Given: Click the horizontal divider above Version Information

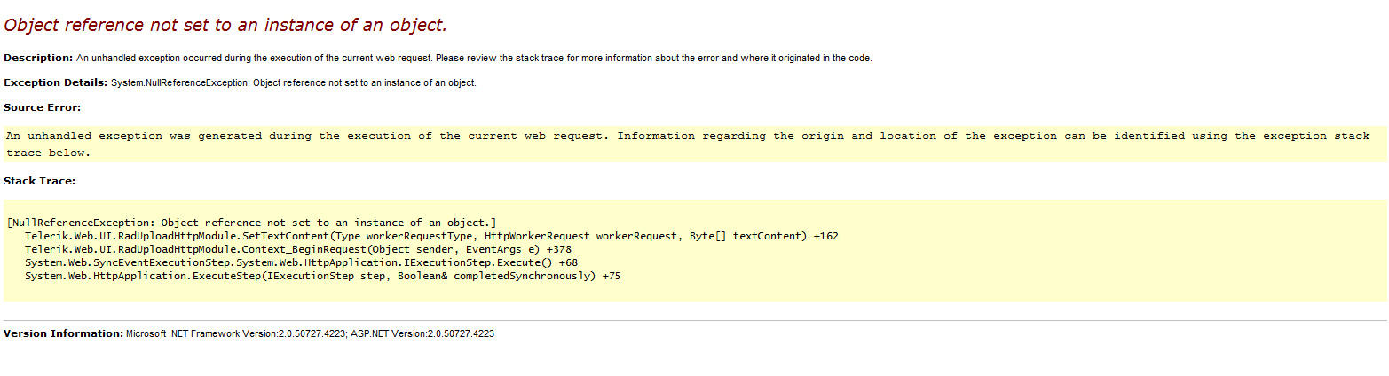Looking at the screenshot, I should pyautogui.click(x=694, y=320).
